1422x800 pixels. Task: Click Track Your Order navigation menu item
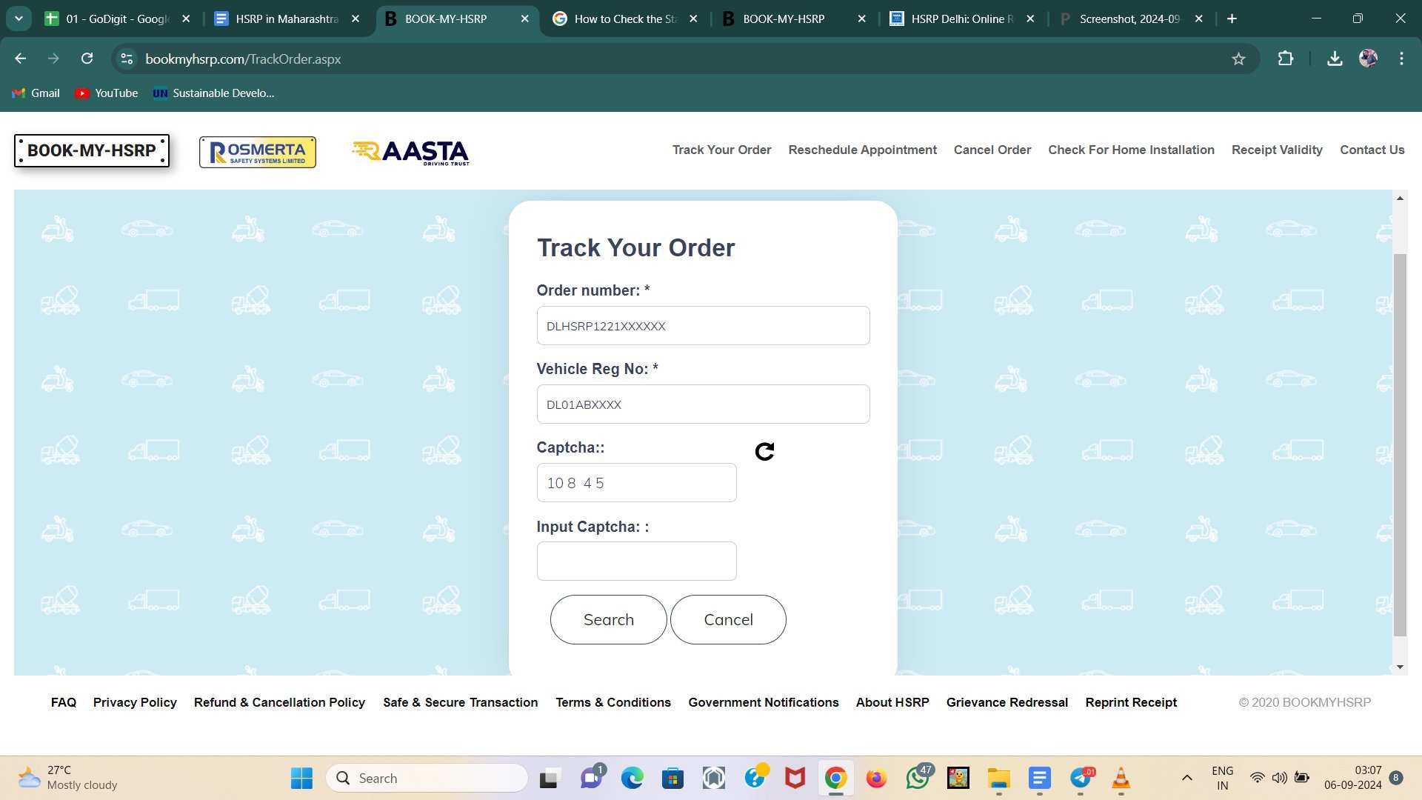pyautogui.click(x=722, y=150)
